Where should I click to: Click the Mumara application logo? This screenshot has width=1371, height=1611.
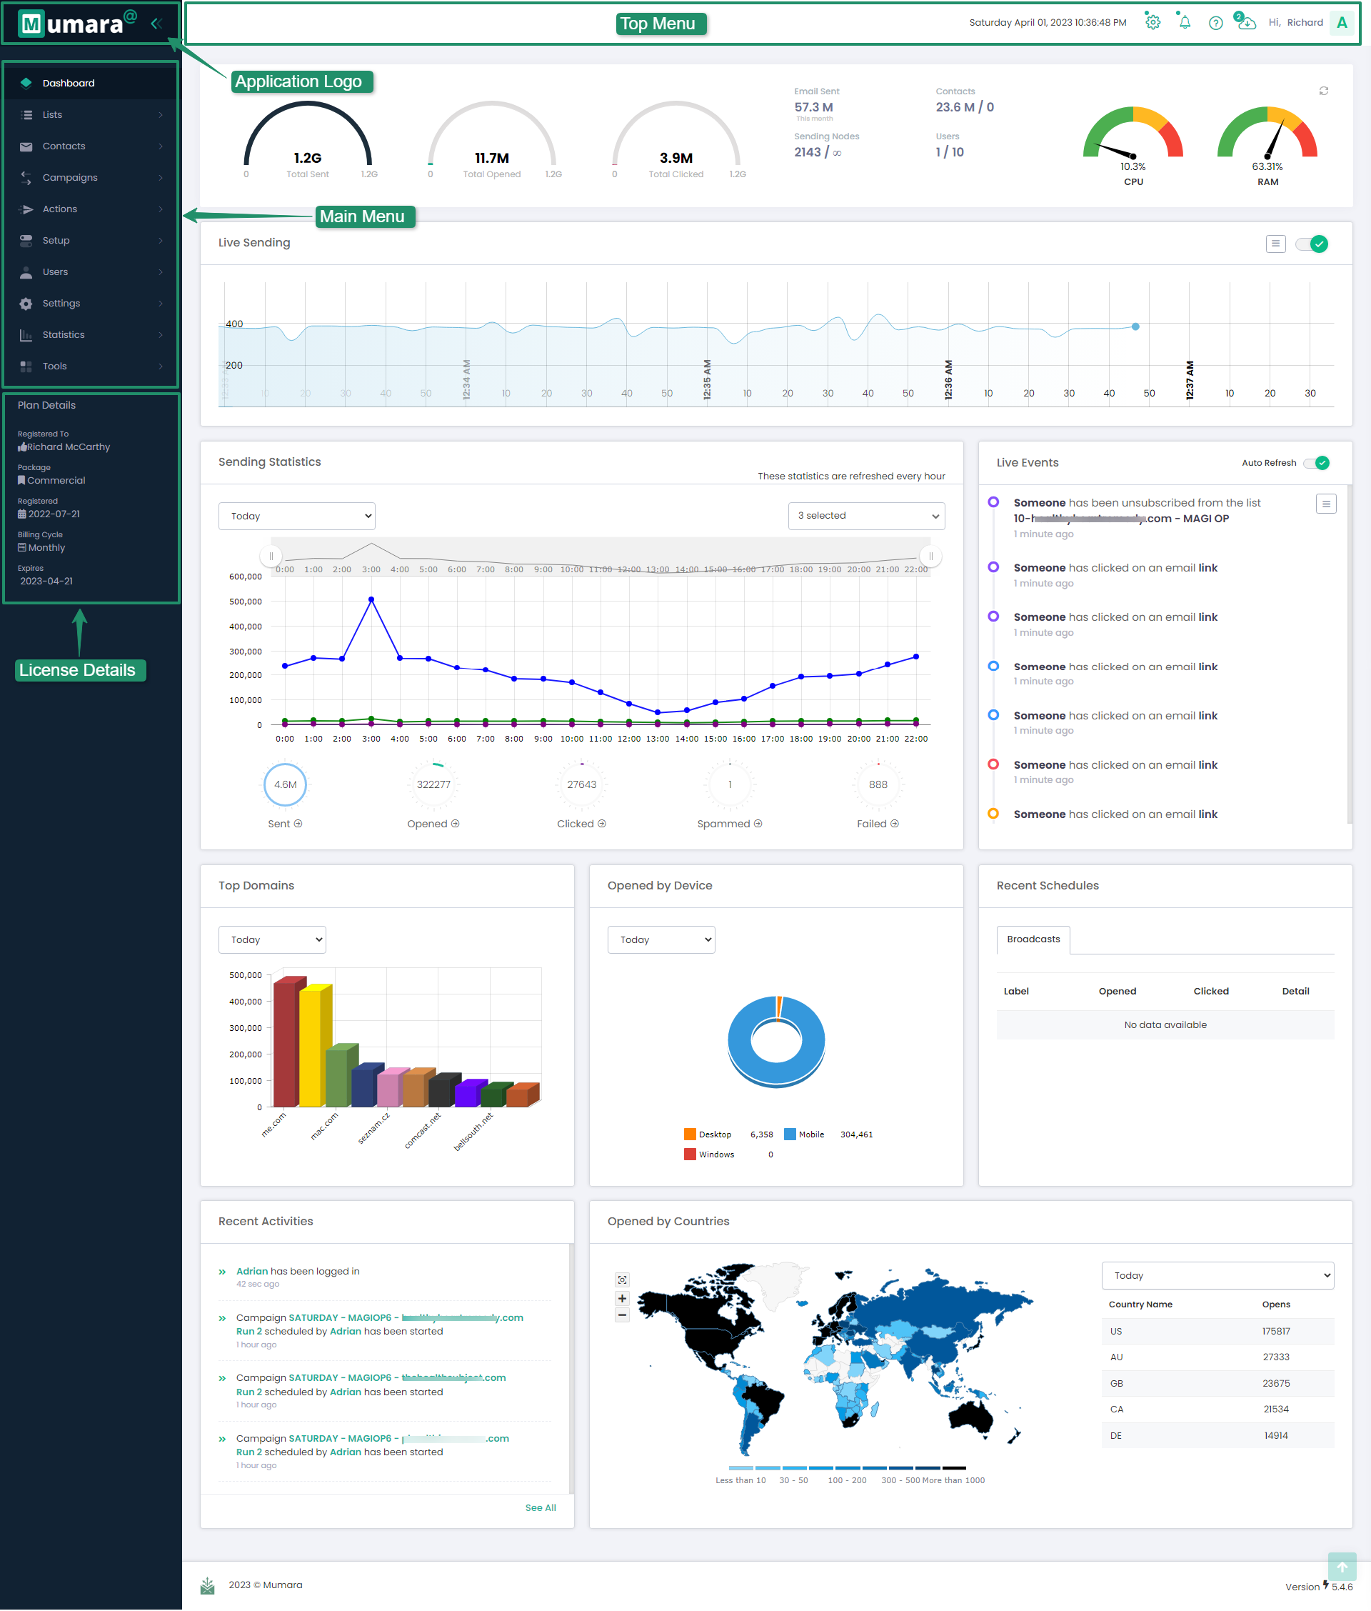pyautogui.click(x=77, y=24)
